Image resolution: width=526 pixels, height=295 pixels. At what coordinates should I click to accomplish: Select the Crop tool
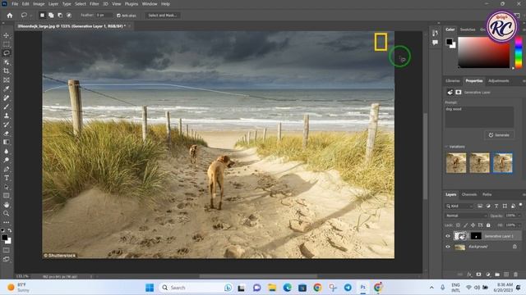(6, 71)
